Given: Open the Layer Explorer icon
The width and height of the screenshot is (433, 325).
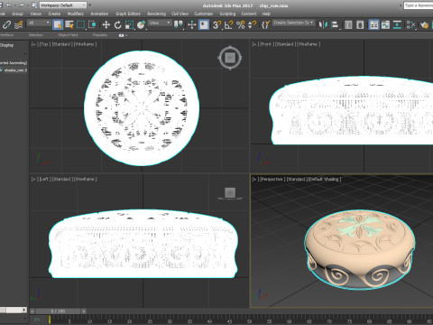Looking at the screenshot, I should pos(360,24).
